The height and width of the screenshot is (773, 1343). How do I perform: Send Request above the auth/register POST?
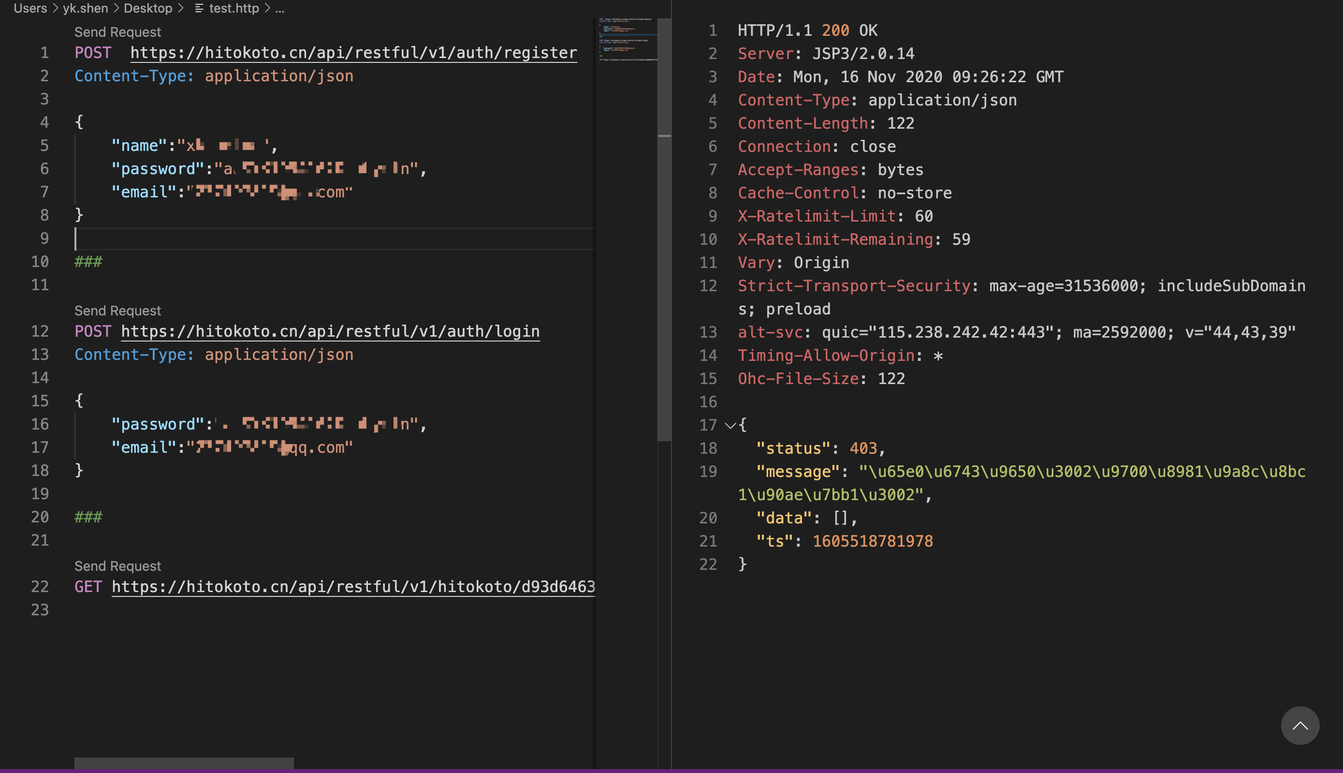[x=117, y=32]
